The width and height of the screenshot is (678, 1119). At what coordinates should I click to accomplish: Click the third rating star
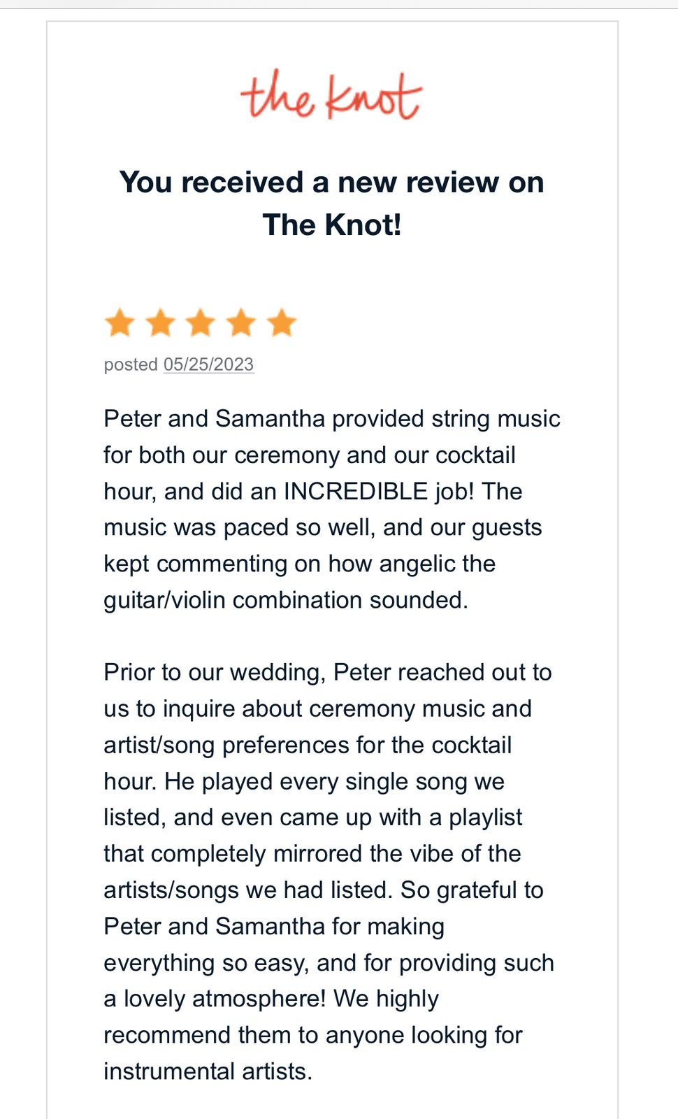coord(201,323)
